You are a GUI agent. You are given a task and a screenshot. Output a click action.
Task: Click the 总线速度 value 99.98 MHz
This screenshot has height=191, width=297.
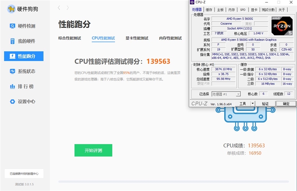click(223, 79)
